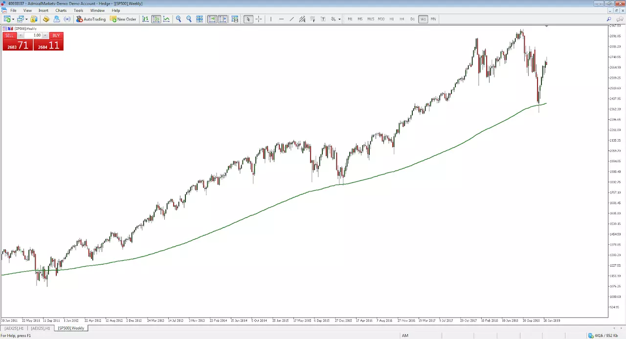Select the standard Cursor tool
The width and height of the screenshot is (626, 339).
[x=248, y=19]
